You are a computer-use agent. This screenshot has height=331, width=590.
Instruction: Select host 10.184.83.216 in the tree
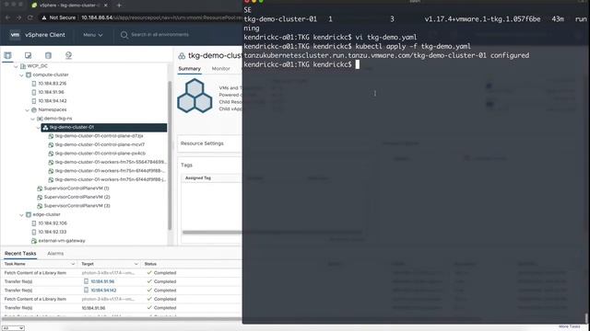[x=52, y=84]
